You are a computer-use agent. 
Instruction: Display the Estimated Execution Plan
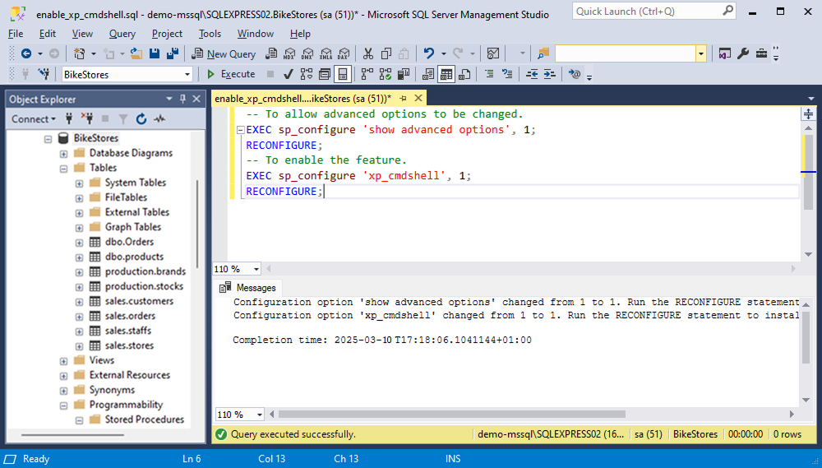(306, 74)
